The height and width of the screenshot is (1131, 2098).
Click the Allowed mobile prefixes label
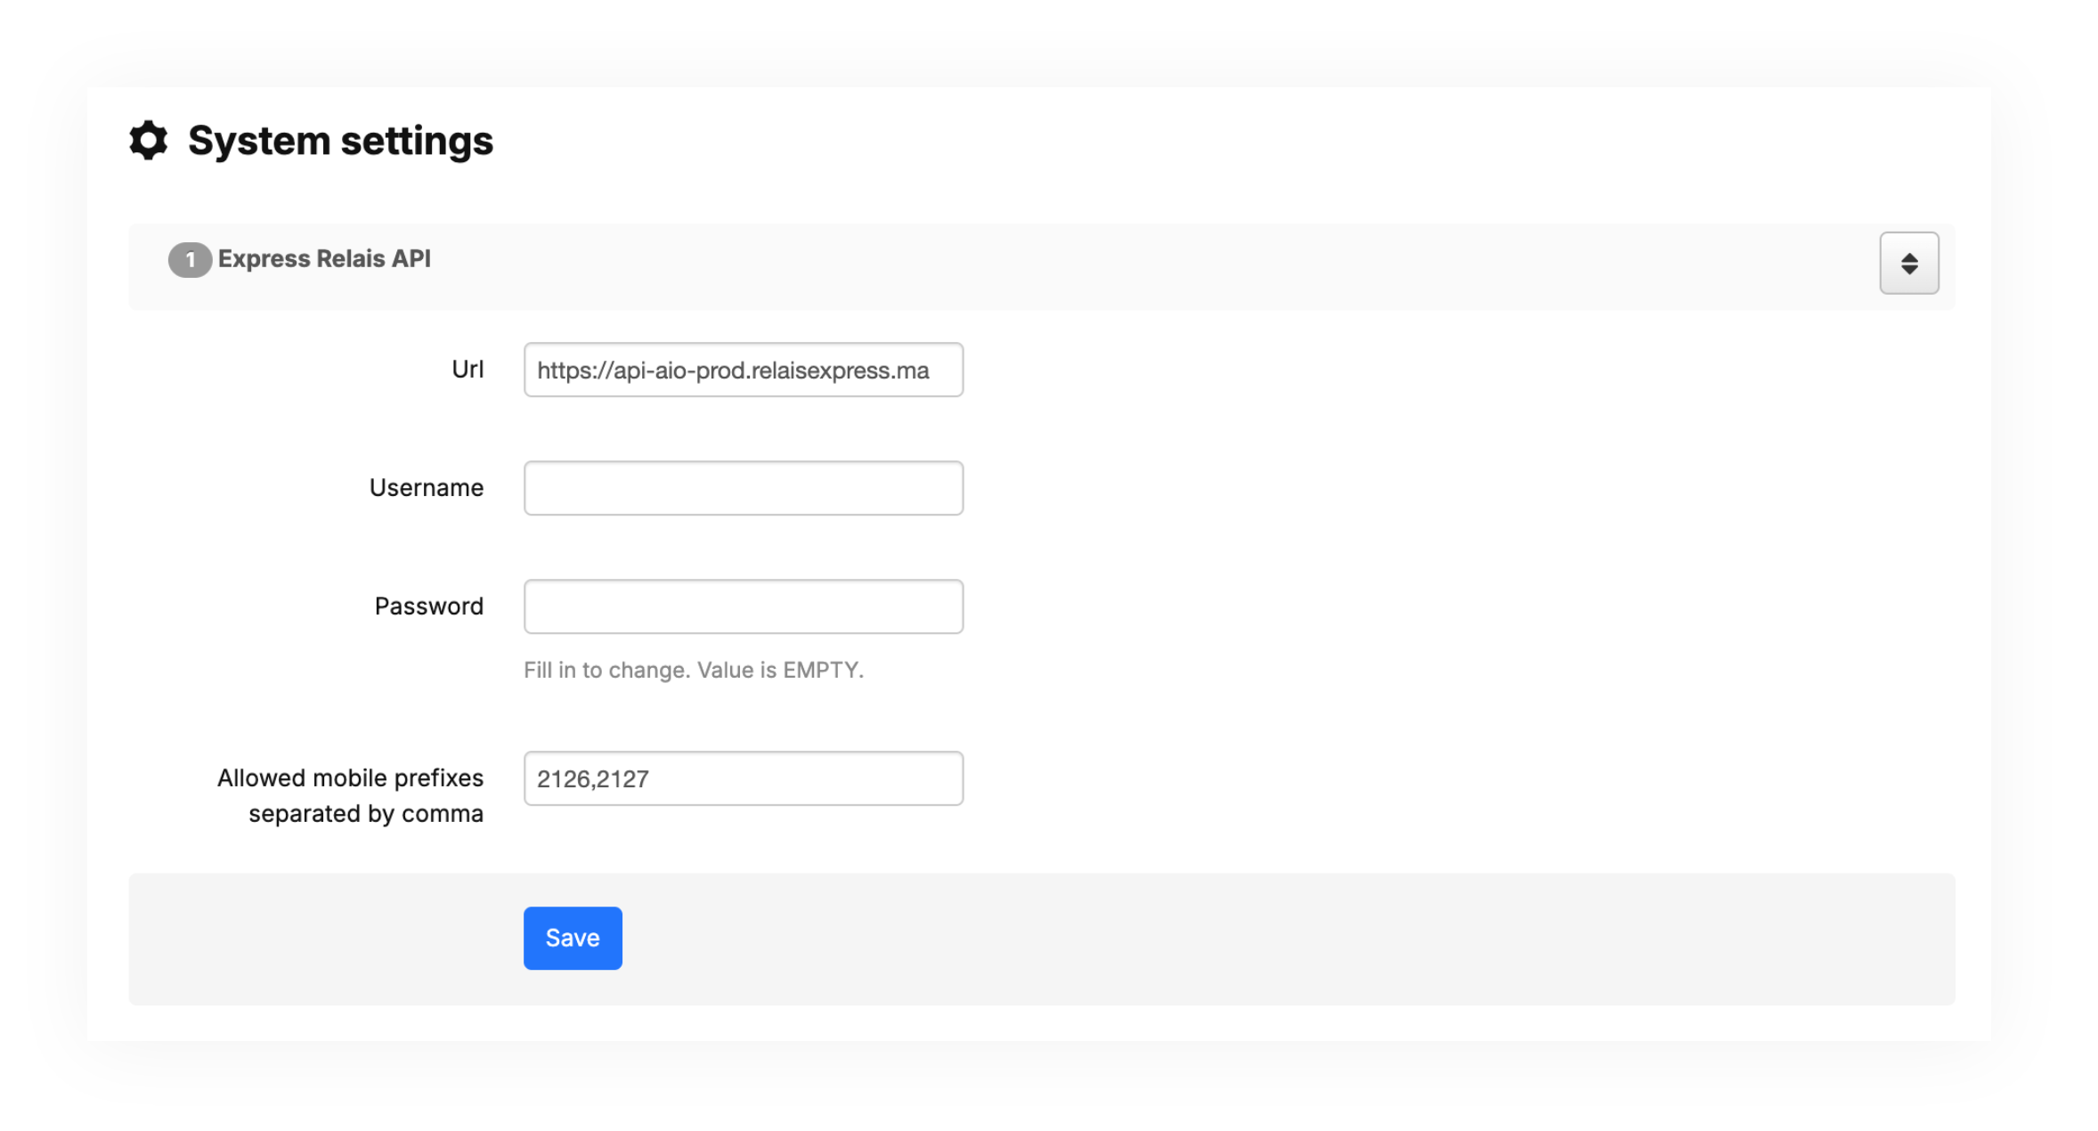(x=350, y=778)
